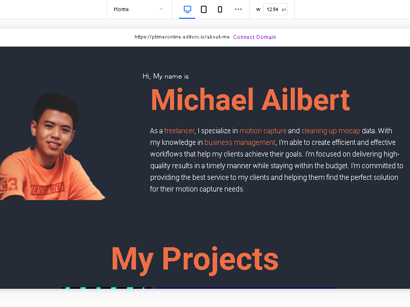Click the site URL ptimeronline.editorx.io/about-me
Viewport: 410px width, 307px height.
coord(182,37)
